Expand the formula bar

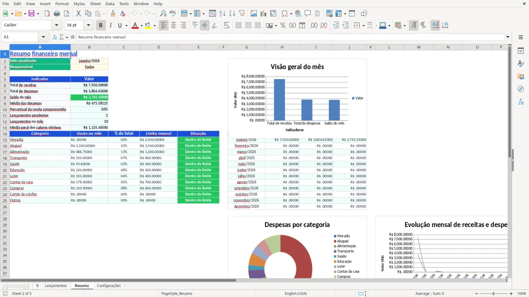508,37
